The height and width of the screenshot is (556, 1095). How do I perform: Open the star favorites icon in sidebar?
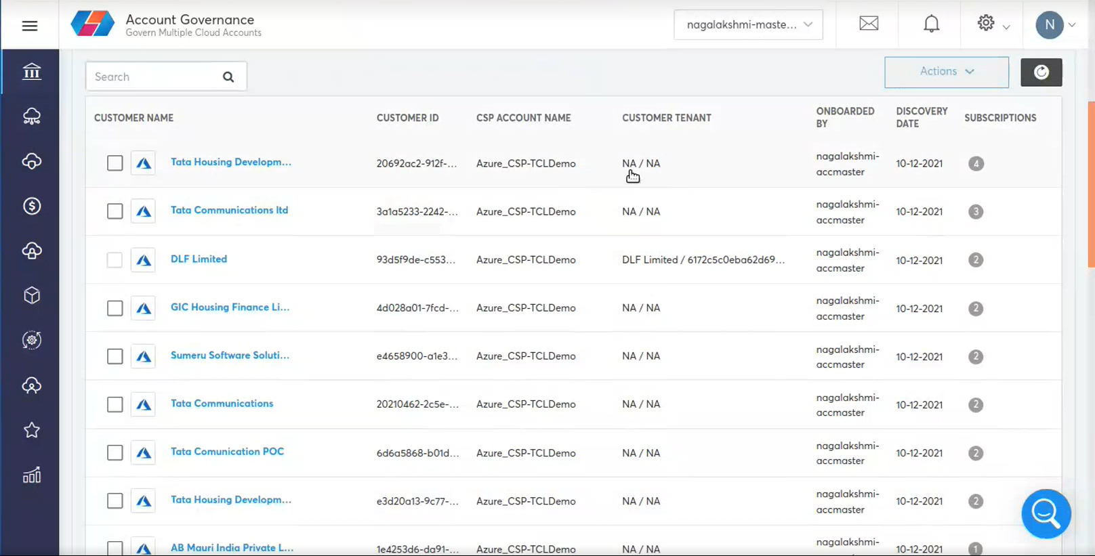32,430
